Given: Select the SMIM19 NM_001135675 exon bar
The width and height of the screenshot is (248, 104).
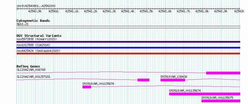Looking at the screenshot, I should coord(221,101).
